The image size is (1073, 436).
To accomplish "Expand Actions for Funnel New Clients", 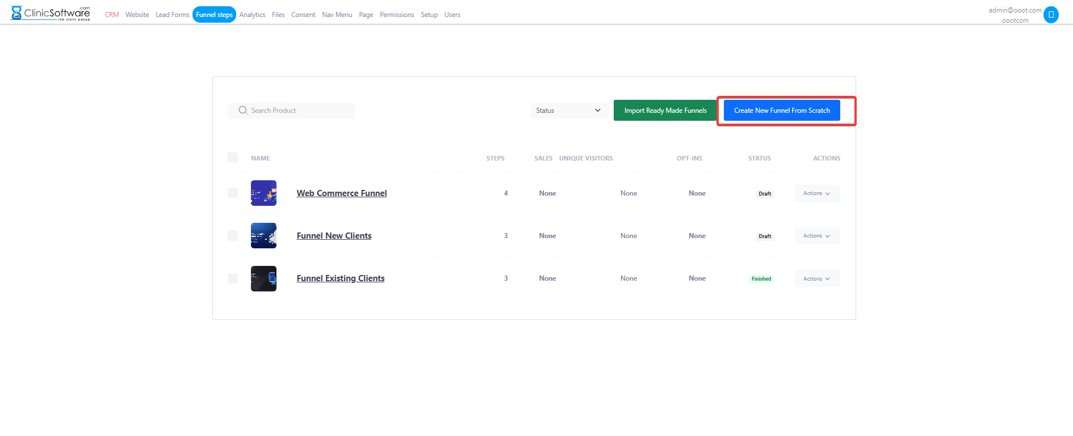I will pyautogui.click(x=816, y=236).
